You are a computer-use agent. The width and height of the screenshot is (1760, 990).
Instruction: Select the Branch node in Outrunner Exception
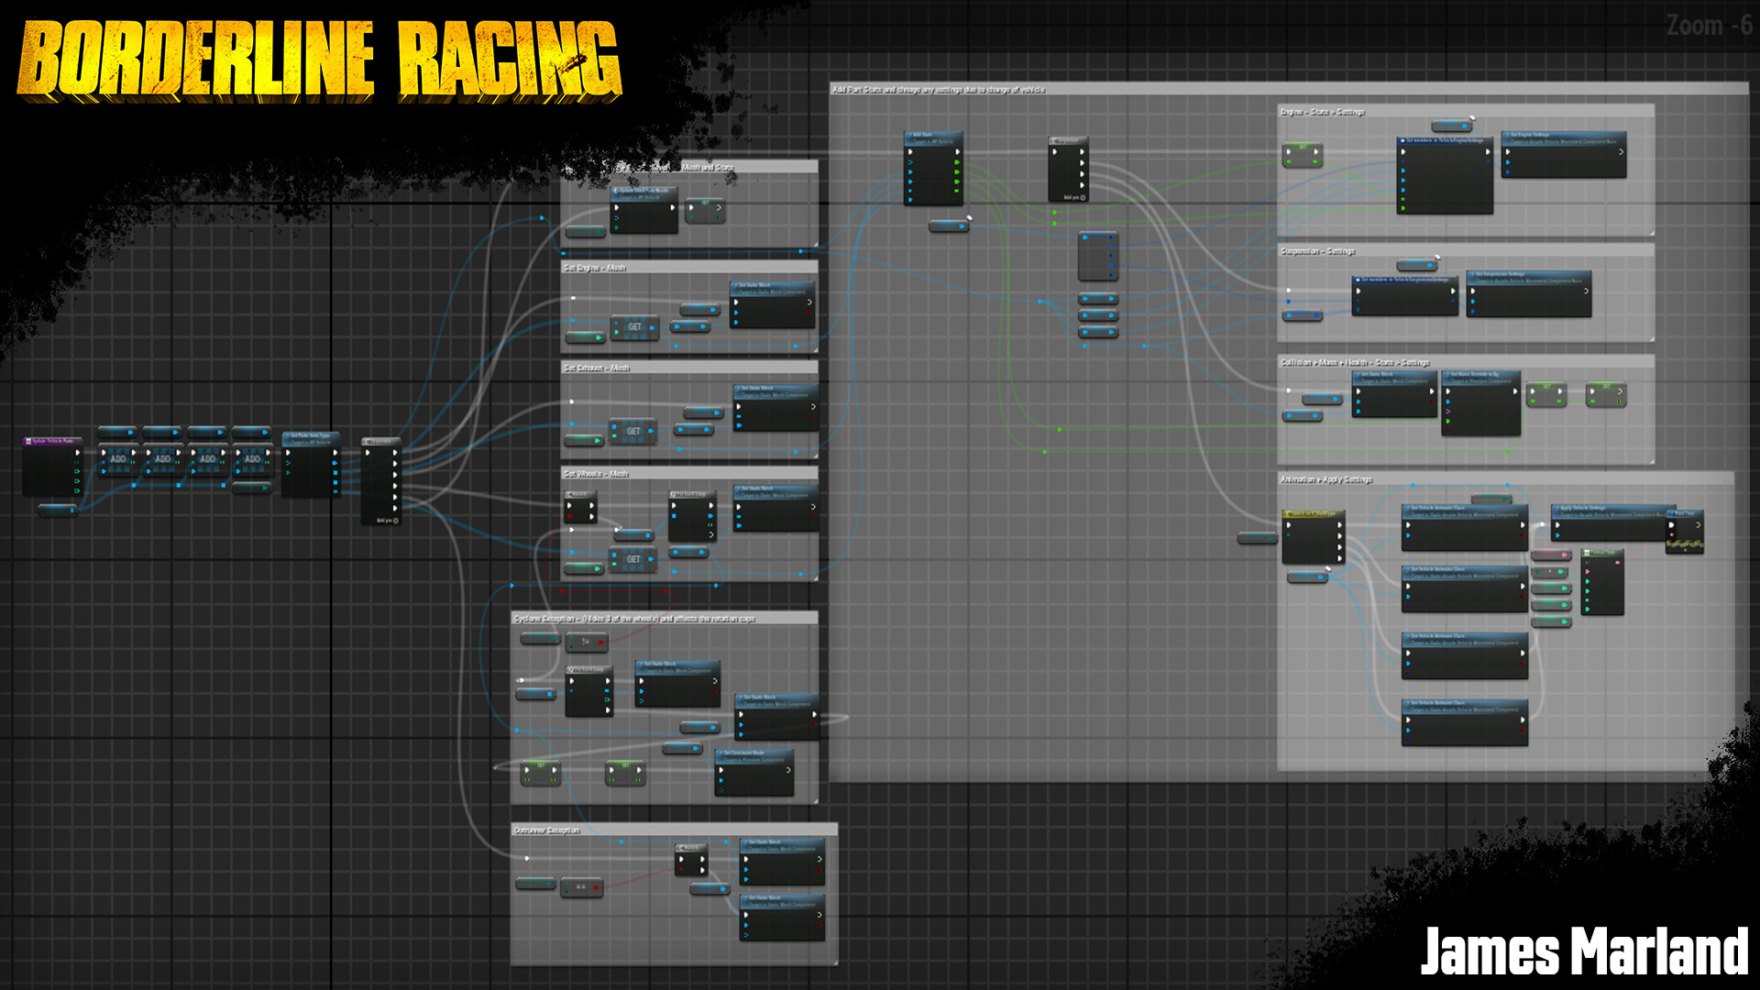pyautogui.click(x=691, y=859)
